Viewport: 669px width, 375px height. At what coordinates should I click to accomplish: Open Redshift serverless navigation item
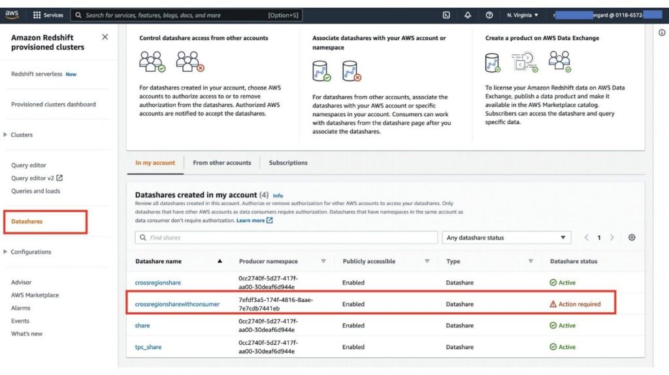click(x=37, y=74)
